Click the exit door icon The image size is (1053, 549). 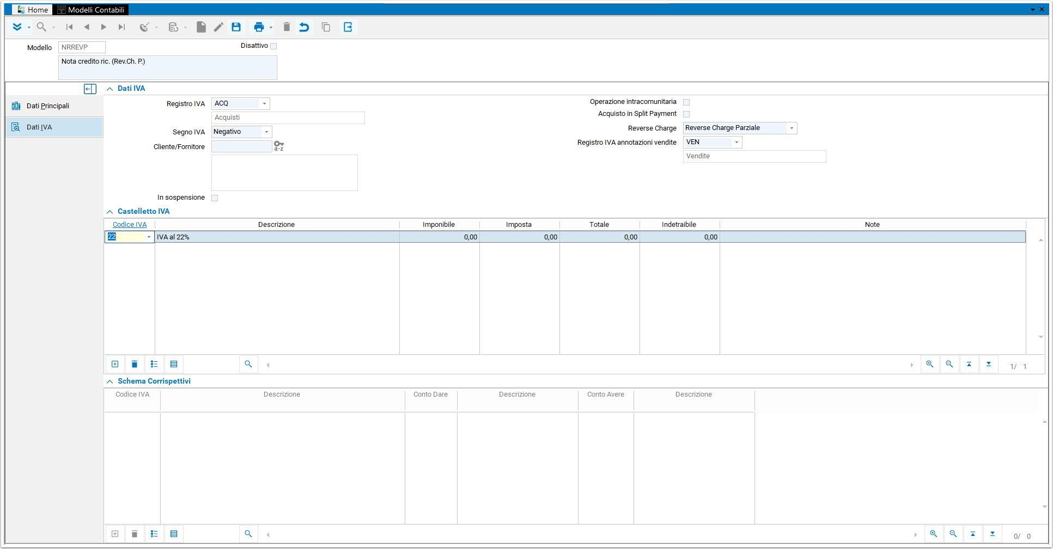tap(348, 27)
